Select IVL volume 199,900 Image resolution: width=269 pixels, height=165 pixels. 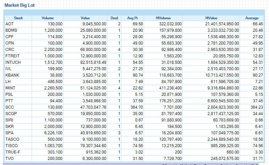55,69
